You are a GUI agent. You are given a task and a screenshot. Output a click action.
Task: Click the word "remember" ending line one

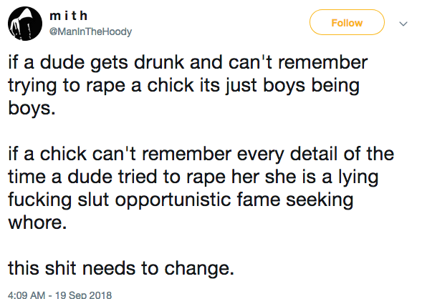coord(322,62)
